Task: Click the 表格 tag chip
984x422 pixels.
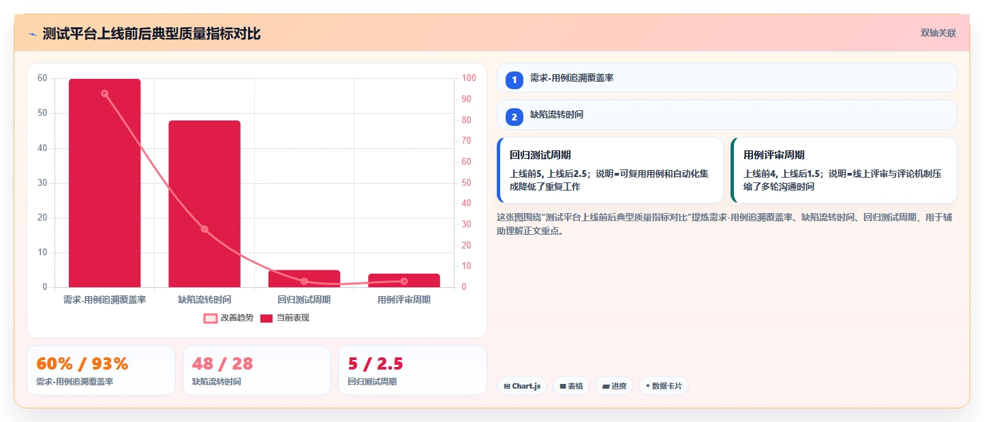Action: click(x=571, y=386)
